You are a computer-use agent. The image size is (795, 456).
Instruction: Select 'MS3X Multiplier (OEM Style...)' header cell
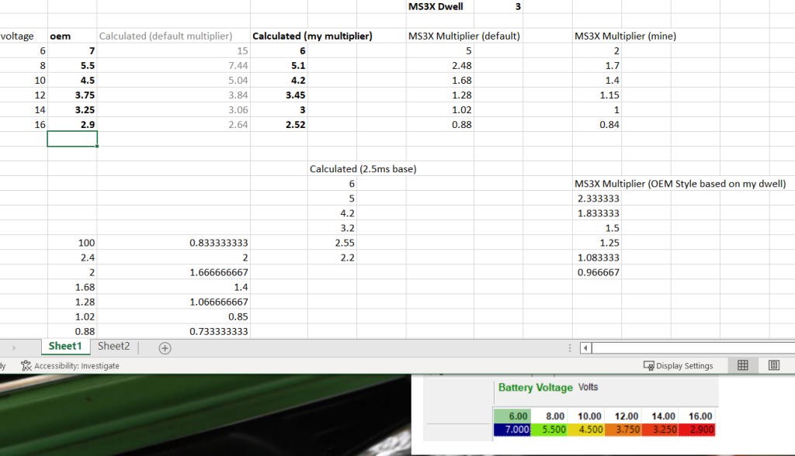point(680,184)
